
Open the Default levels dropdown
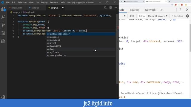(x=158, y=16)
